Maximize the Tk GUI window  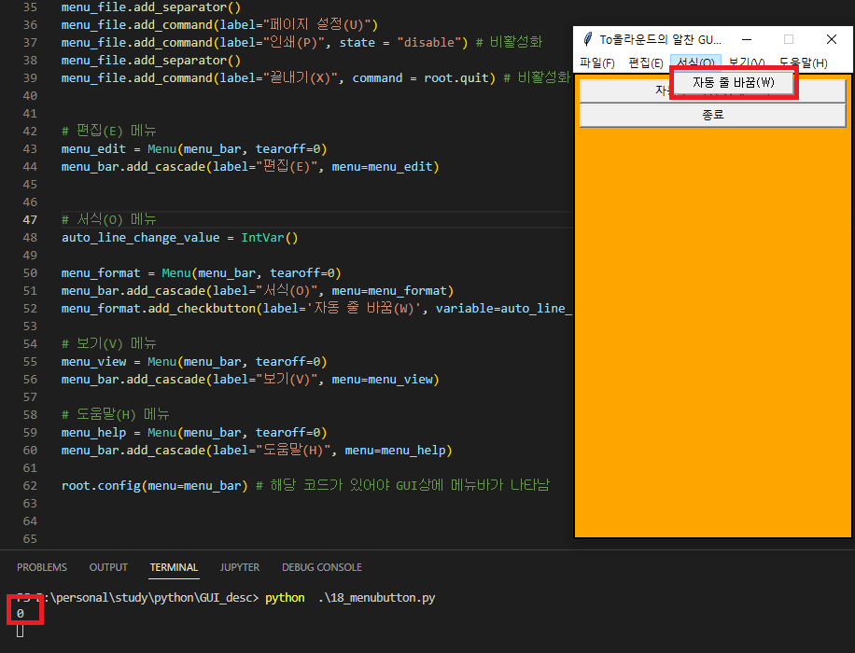789,39
